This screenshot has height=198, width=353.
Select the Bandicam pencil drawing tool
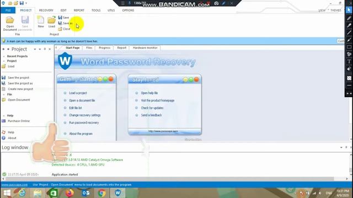pos(349,18)
